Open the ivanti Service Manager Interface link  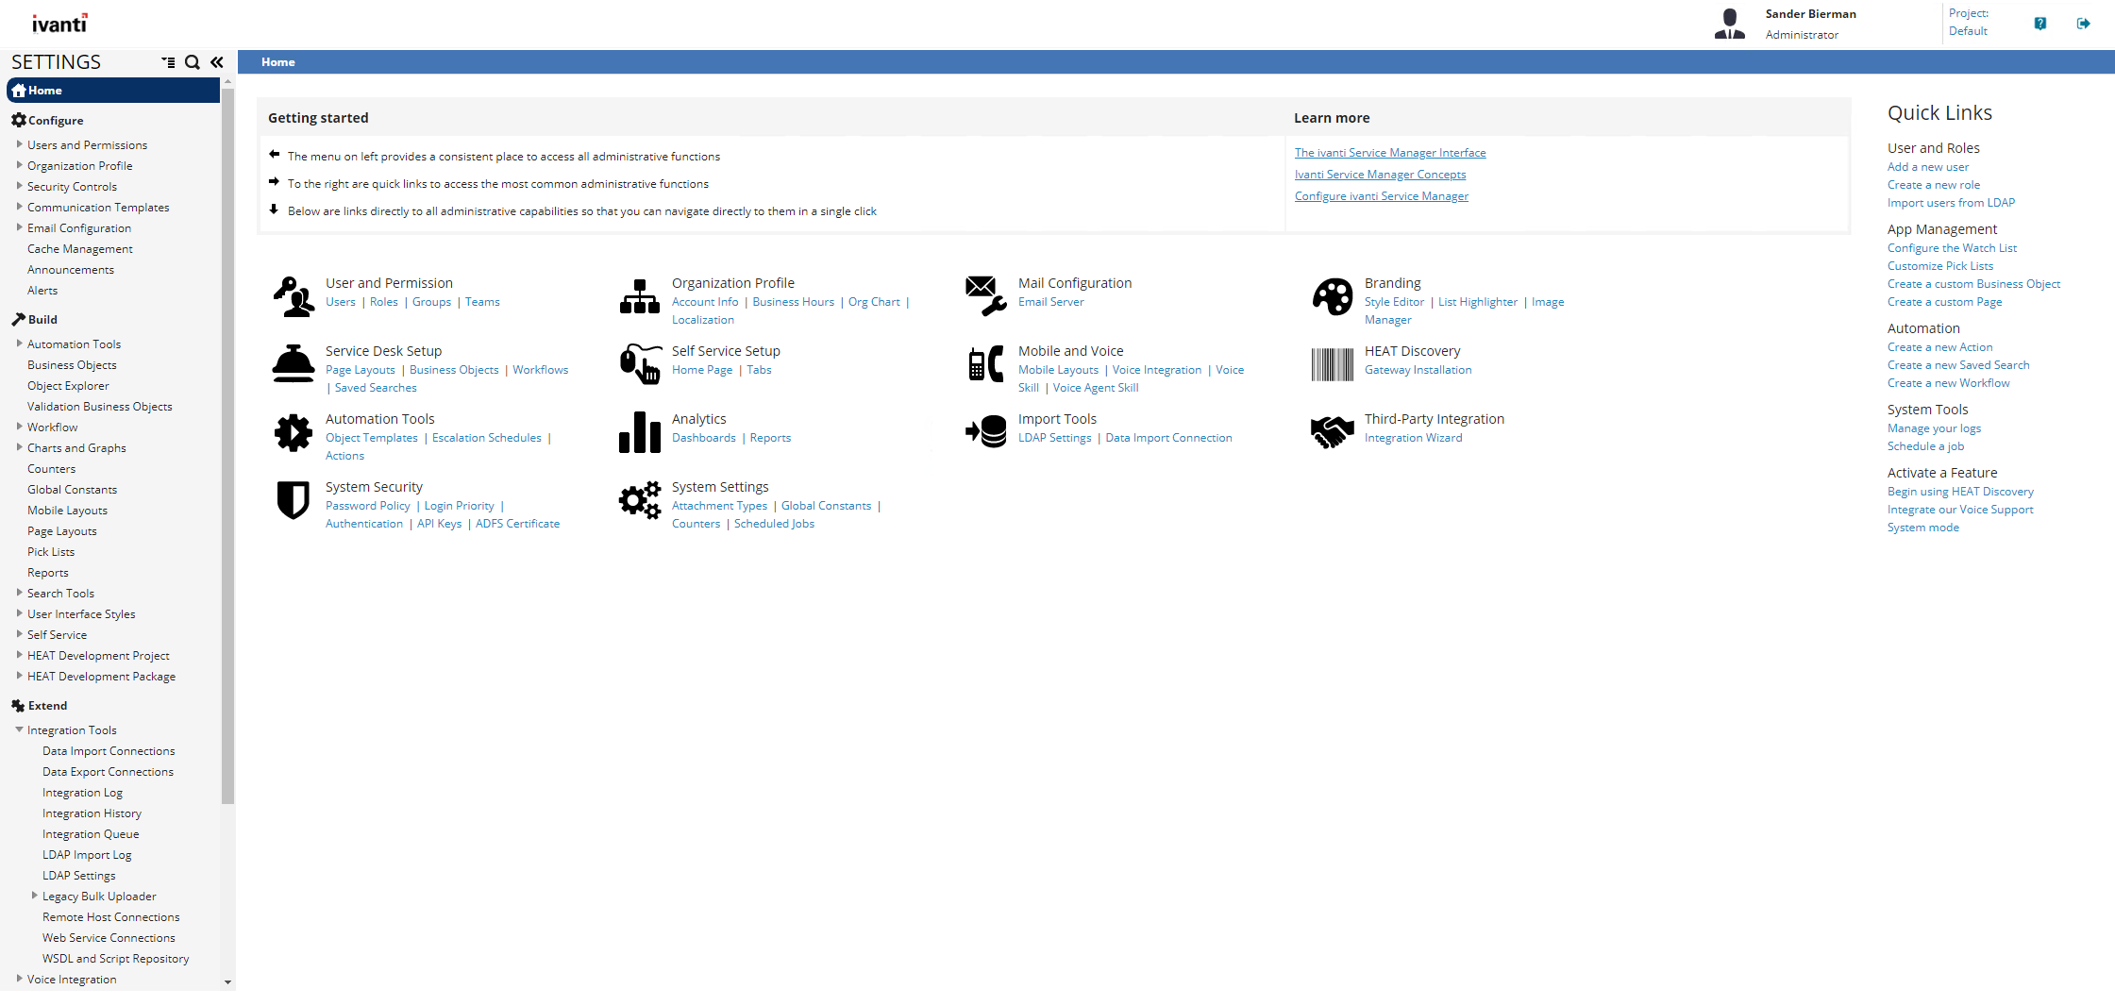[1390, 153]
